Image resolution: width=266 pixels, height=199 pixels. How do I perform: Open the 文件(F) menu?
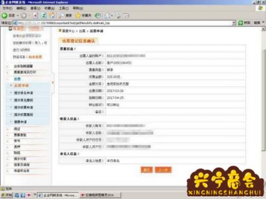coord(7,8)
